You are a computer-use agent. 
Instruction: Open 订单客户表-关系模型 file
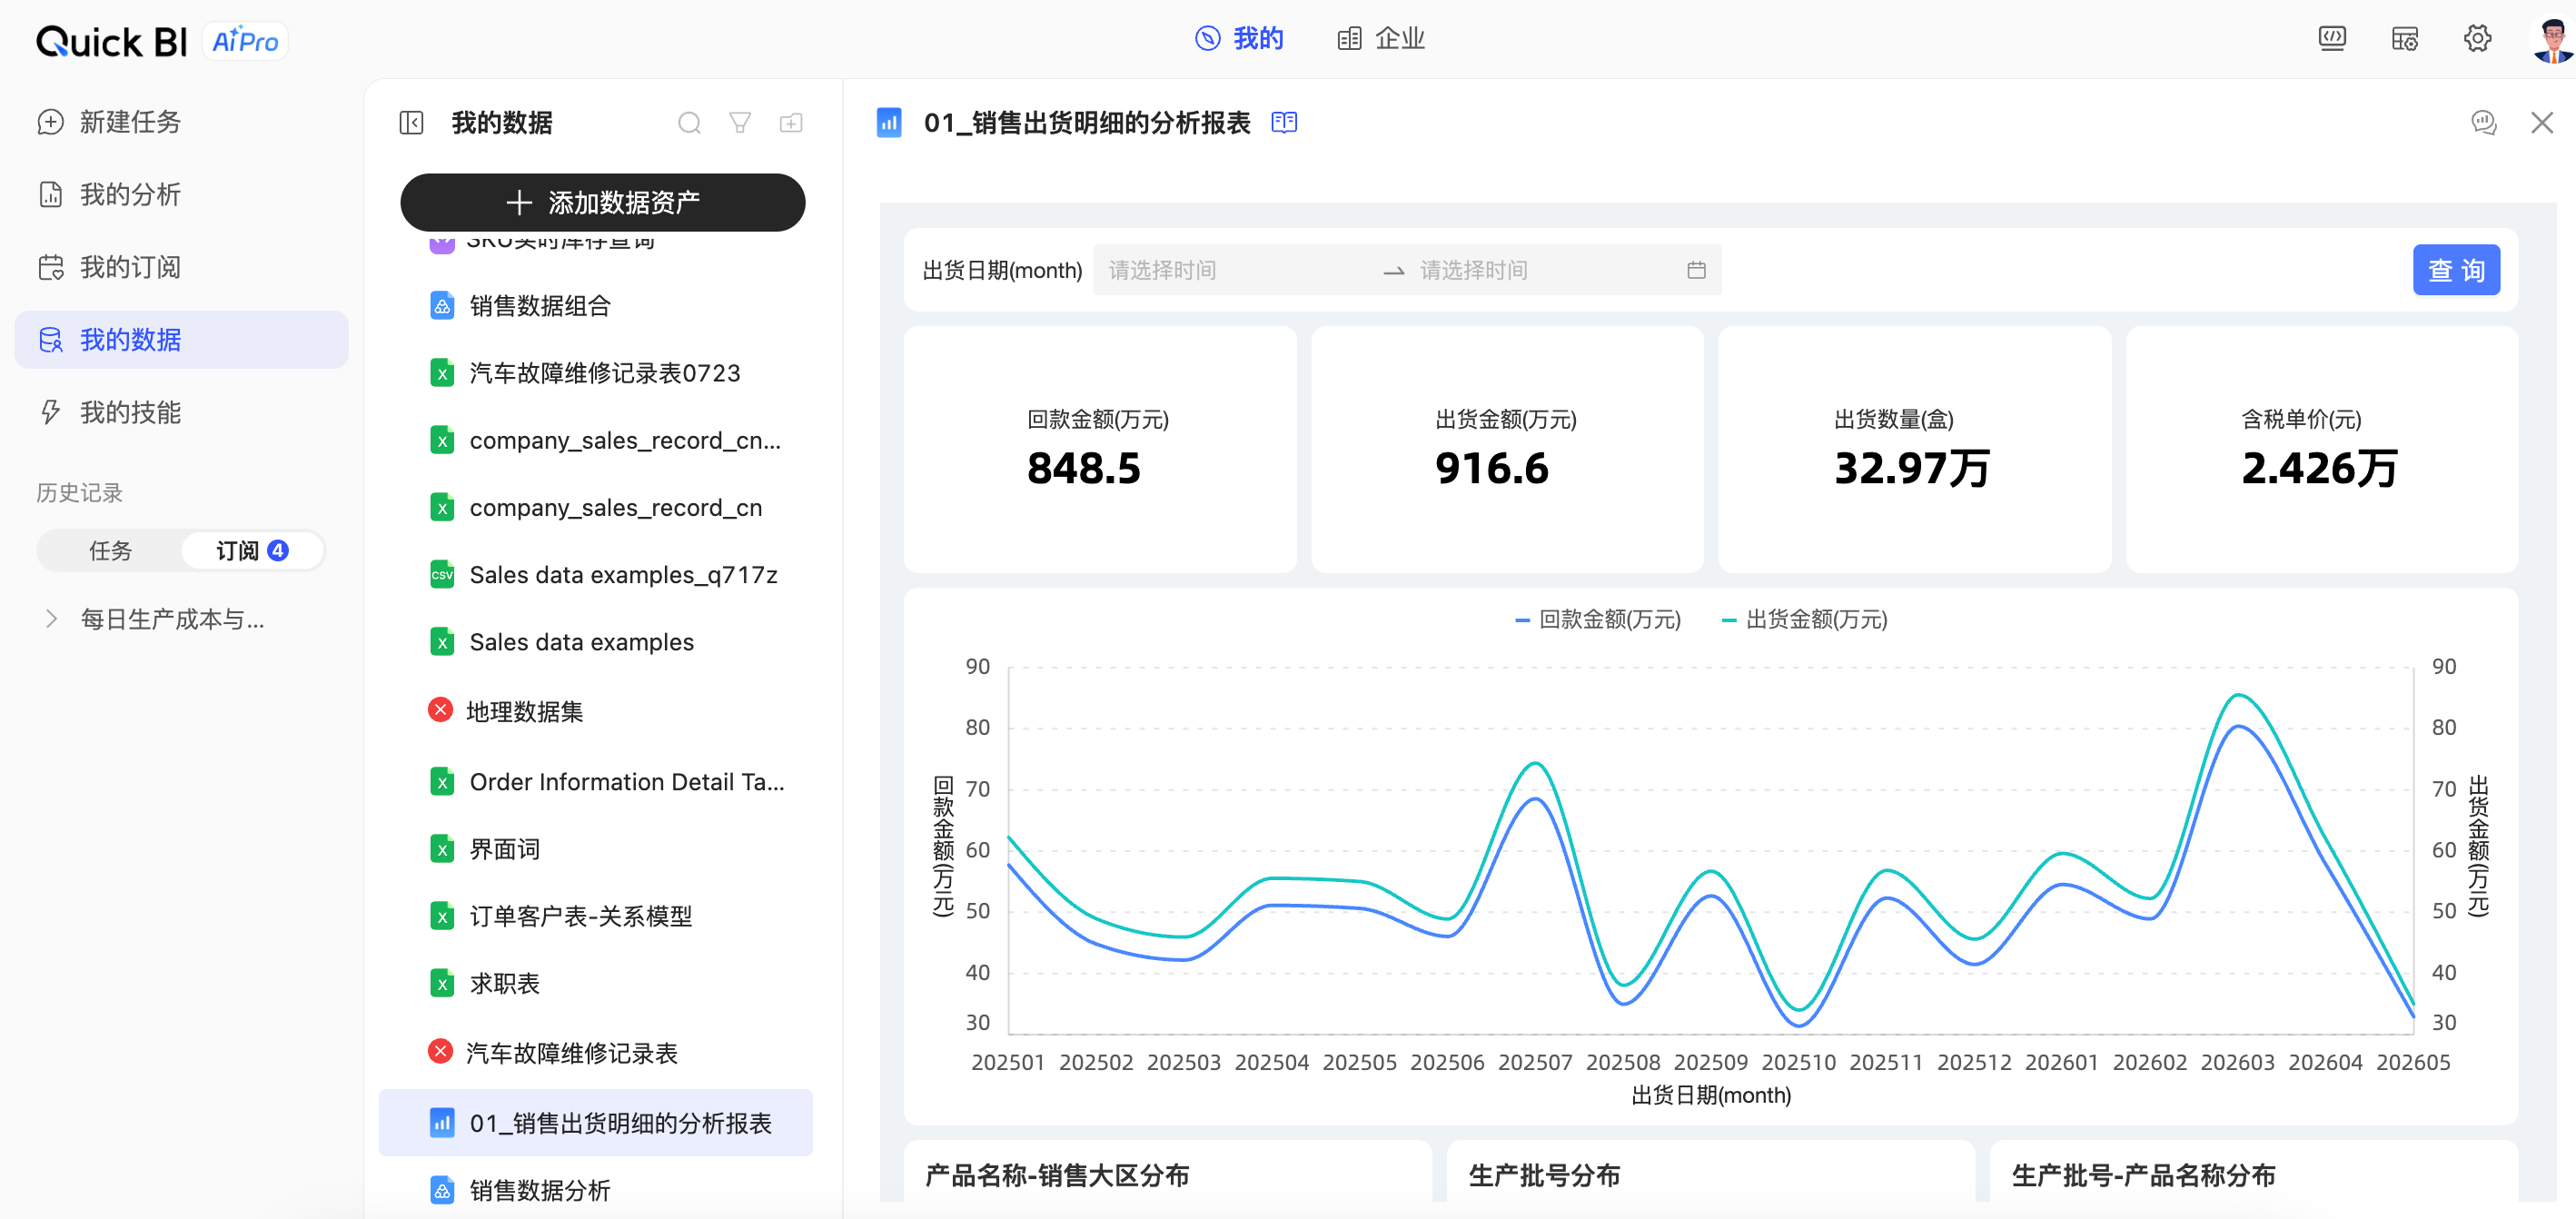[596, 916]
